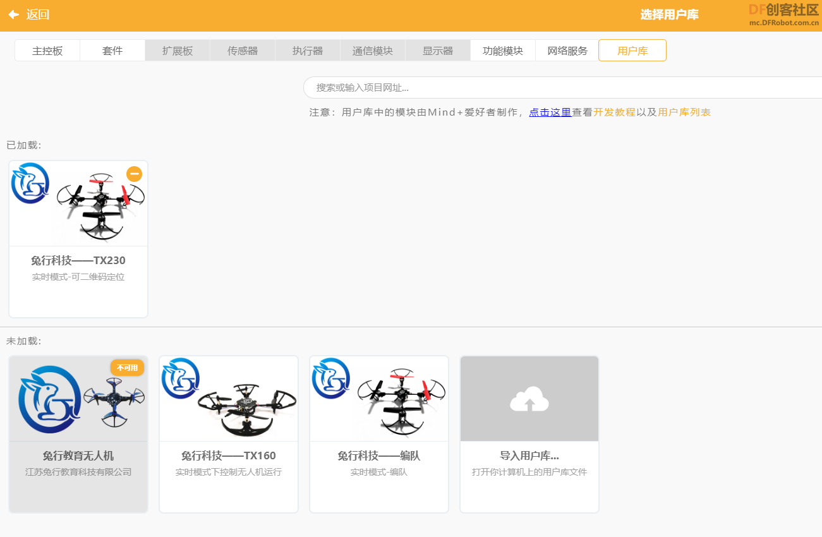Switch to the 主控板 tab
This screenshot has height=537, width=822.
pos(47,51)
